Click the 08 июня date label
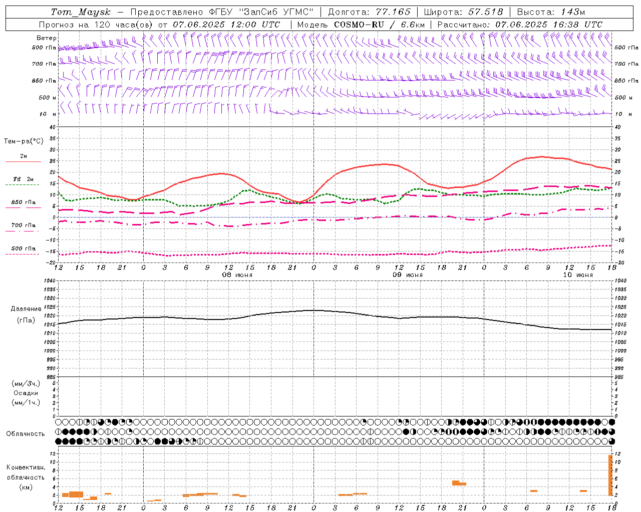The image size is (641, 512). pyautogui.click(x=237, y=275)
